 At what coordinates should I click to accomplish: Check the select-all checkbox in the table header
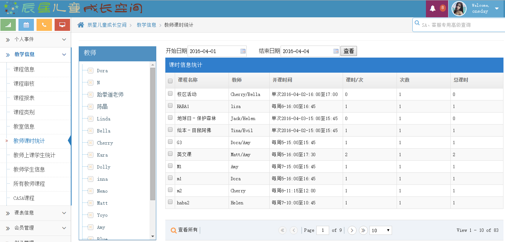click(x=170, y=81)
